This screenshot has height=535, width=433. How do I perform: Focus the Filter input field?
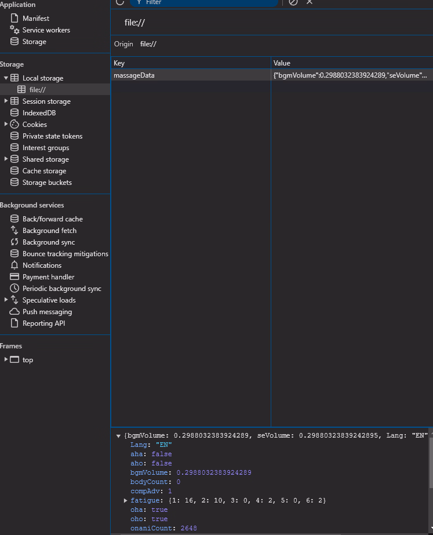pos(204,2)
